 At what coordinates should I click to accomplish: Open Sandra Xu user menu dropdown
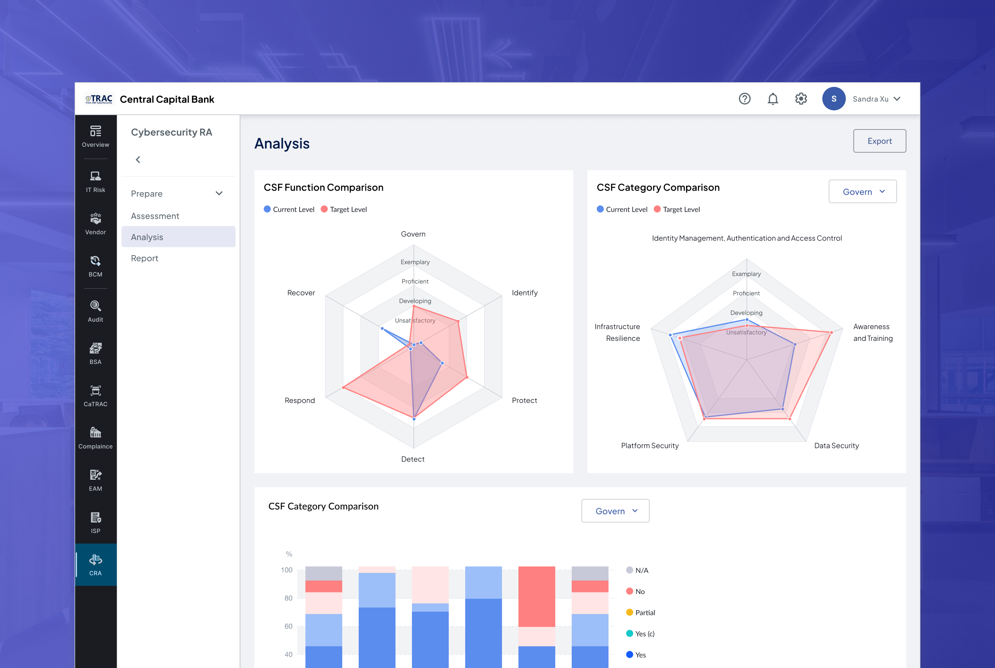tap(876, 99)
